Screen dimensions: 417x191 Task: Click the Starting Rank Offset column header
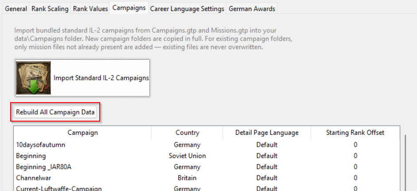coord(355,132)
